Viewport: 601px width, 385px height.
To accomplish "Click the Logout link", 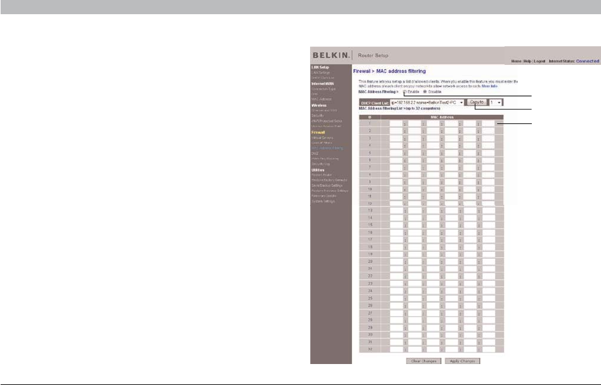I will (x=539, y=61).
